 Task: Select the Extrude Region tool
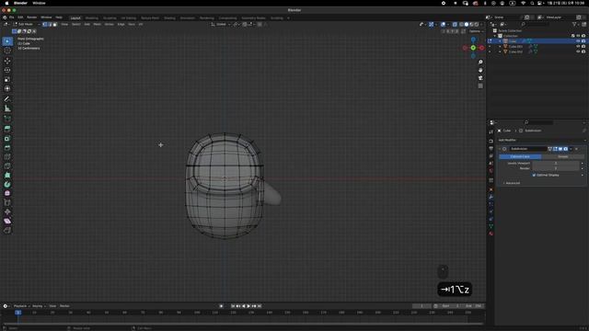[x=7, y=129]
